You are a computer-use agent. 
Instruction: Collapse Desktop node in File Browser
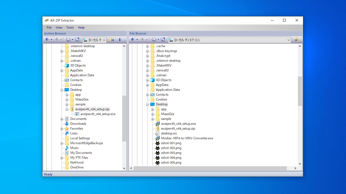[147, 105]
